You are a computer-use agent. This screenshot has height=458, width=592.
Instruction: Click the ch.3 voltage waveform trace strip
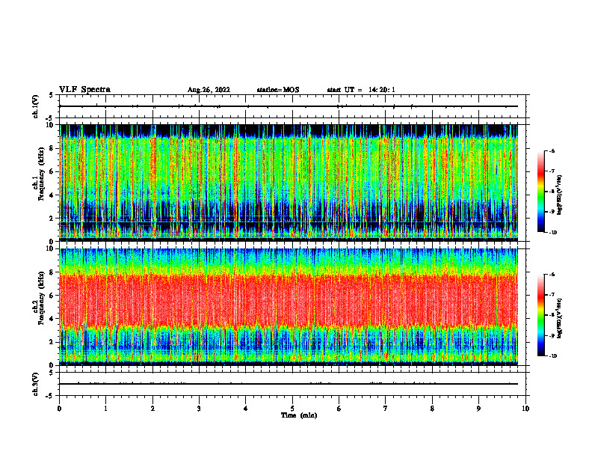tap(289, 384)
